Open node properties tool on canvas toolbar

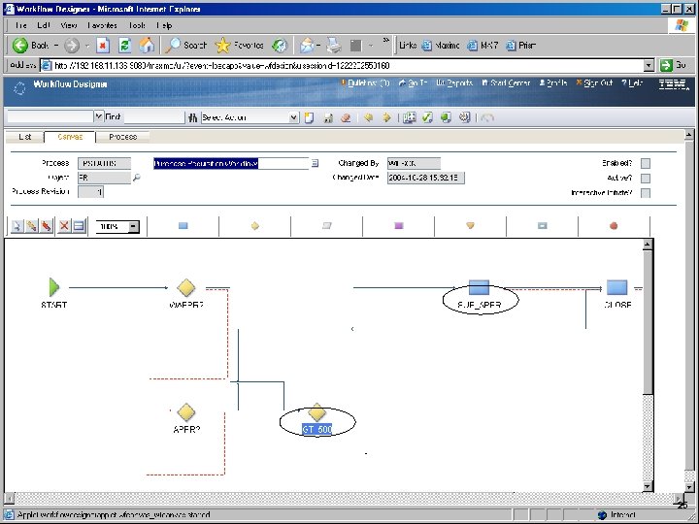pyautogui.click(x=79, y=226)
